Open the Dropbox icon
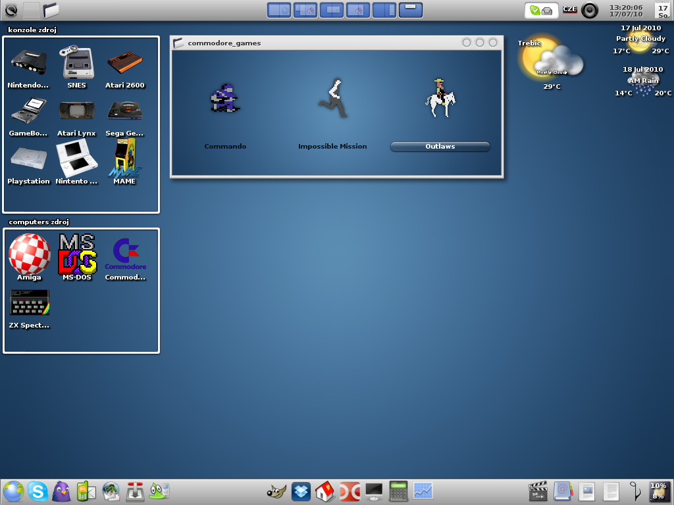Screen dimensions: 674x505 coord(301,492)
